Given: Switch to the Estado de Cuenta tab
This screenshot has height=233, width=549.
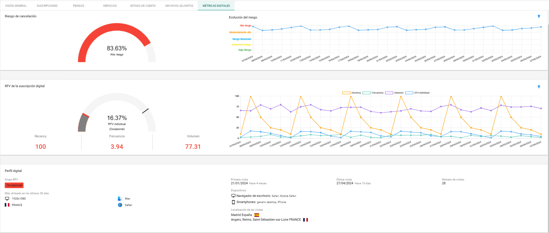Looking at the screenshot, I should (143, 6).
